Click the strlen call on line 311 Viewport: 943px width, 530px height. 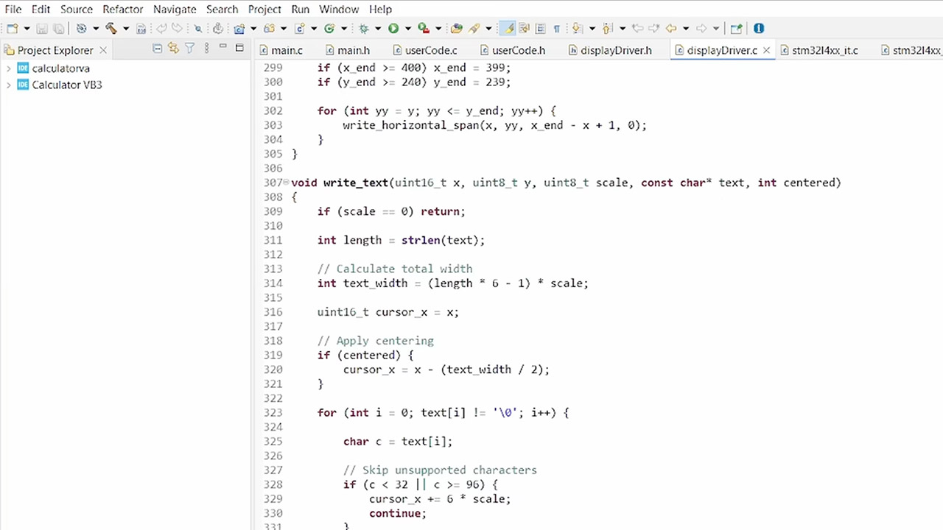(421, 240)
